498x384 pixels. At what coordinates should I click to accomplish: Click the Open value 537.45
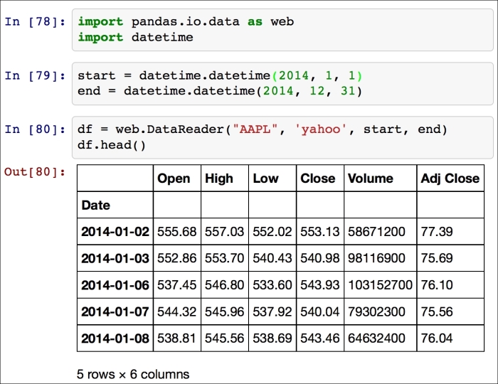coord(176,285)
